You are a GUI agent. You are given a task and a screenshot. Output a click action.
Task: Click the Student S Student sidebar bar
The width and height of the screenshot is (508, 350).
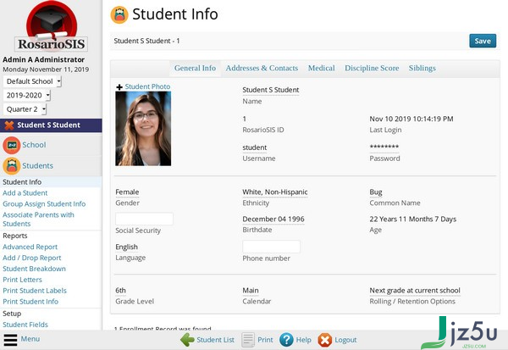tap(51, 125)
